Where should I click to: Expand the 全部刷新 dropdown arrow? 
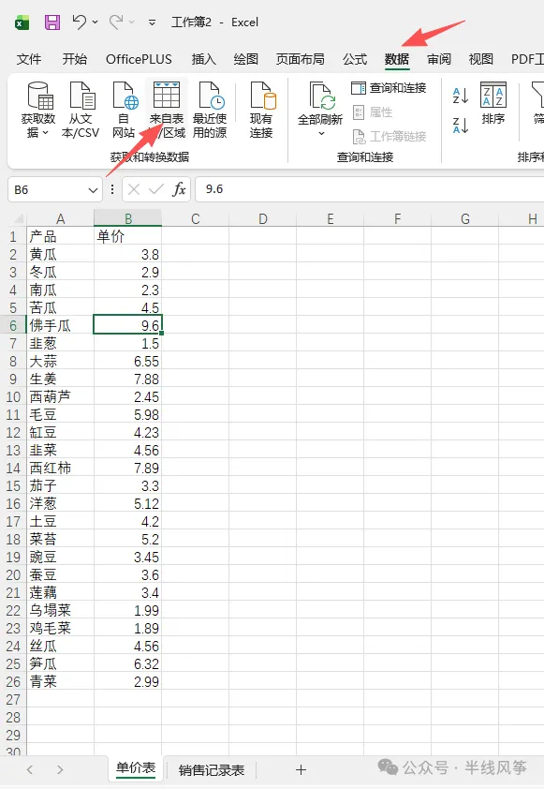tap(321, 134)
